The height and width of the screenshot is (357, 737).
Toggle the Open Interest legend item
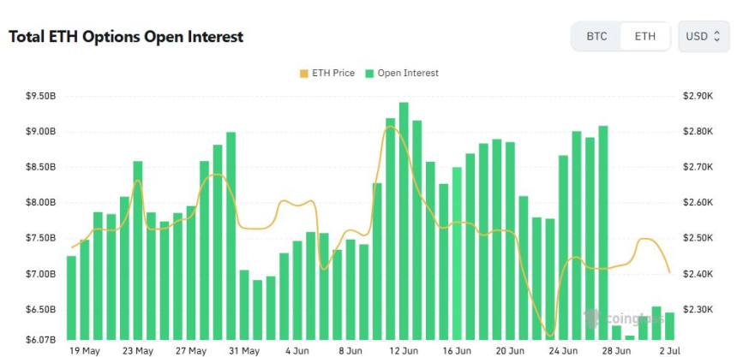pyautogui.click(x=402, y=74)
